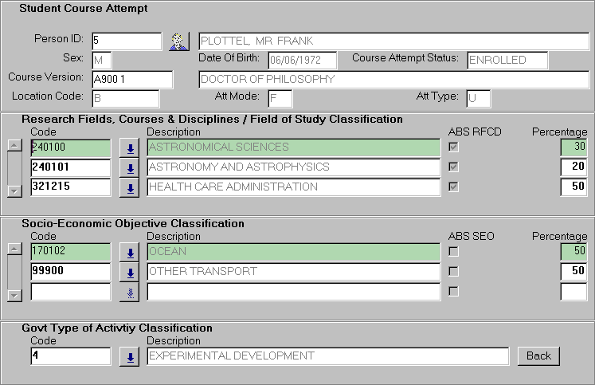Viewport: 595px width, 385px height.
Task: Open code lookup for Other Transport row
Action: [x=128, y=272]
